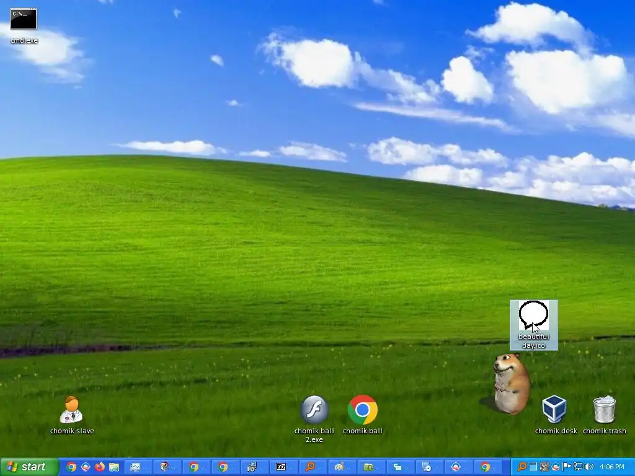This screenshot has height=476, width=635.
Task: Launch chomik ball 2.exe Flash icon
Action: pyautogui.click(x=314, y=419)
